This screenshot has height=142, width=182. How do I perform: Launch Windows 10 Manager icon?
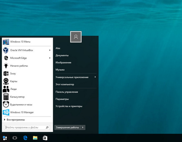coord(6,112)
